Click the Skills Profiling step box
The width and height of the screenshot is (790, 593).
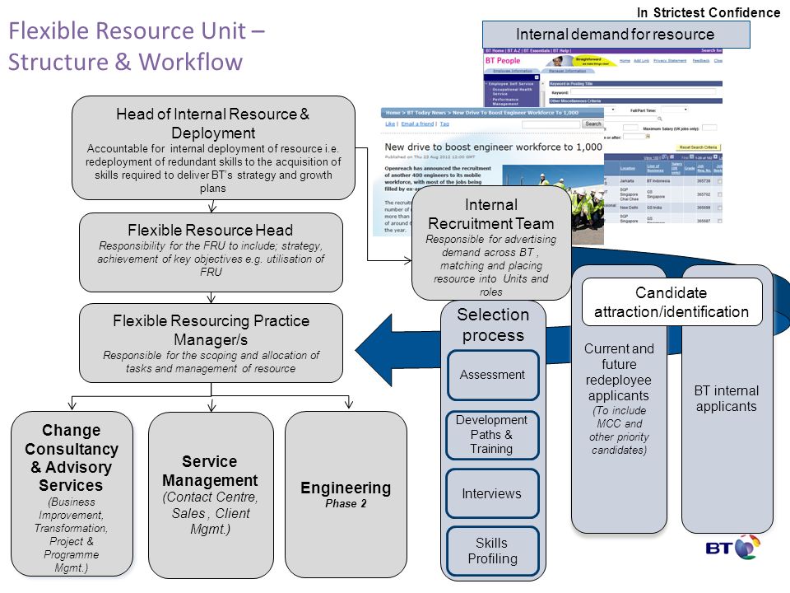492,551
